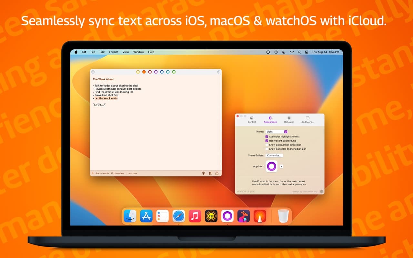Open the And More preferences pane
Image resolution: width=413 pixels, height=258 pixels.
click(307, 120)
